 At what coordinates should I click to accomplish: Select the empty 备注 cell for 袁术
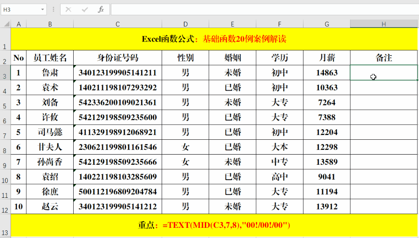pyautogui.click(x=384, y=87)
